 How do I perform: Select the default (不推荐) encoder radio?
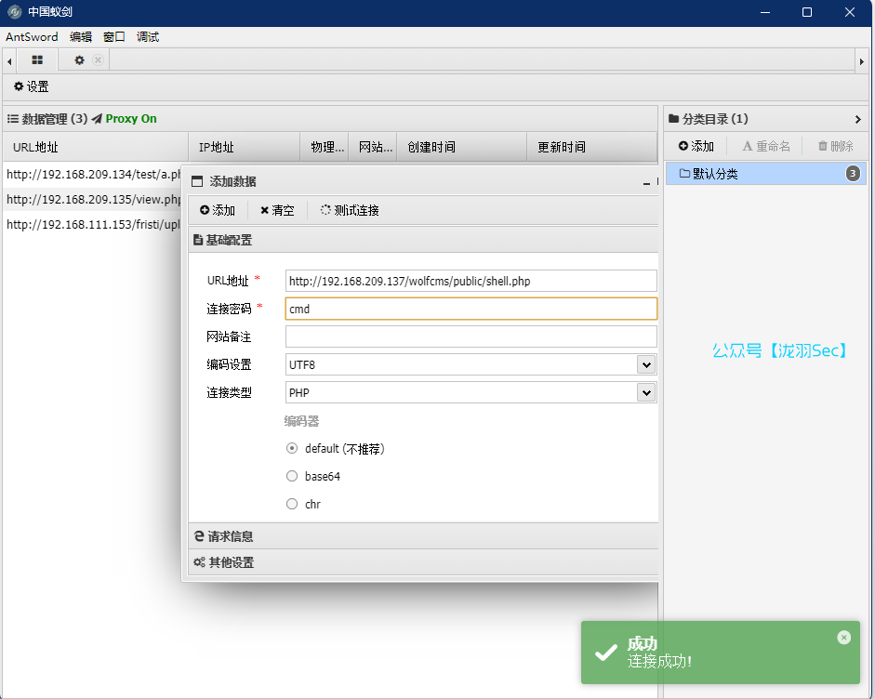(292, 449)
